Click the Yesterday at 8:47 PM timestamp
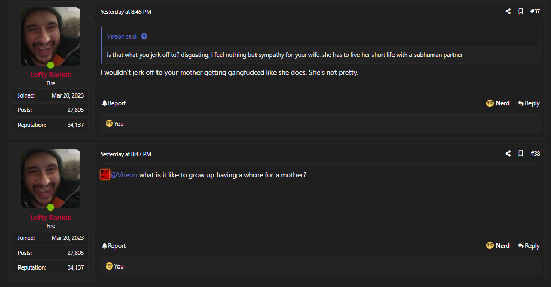 click(126, 154)
